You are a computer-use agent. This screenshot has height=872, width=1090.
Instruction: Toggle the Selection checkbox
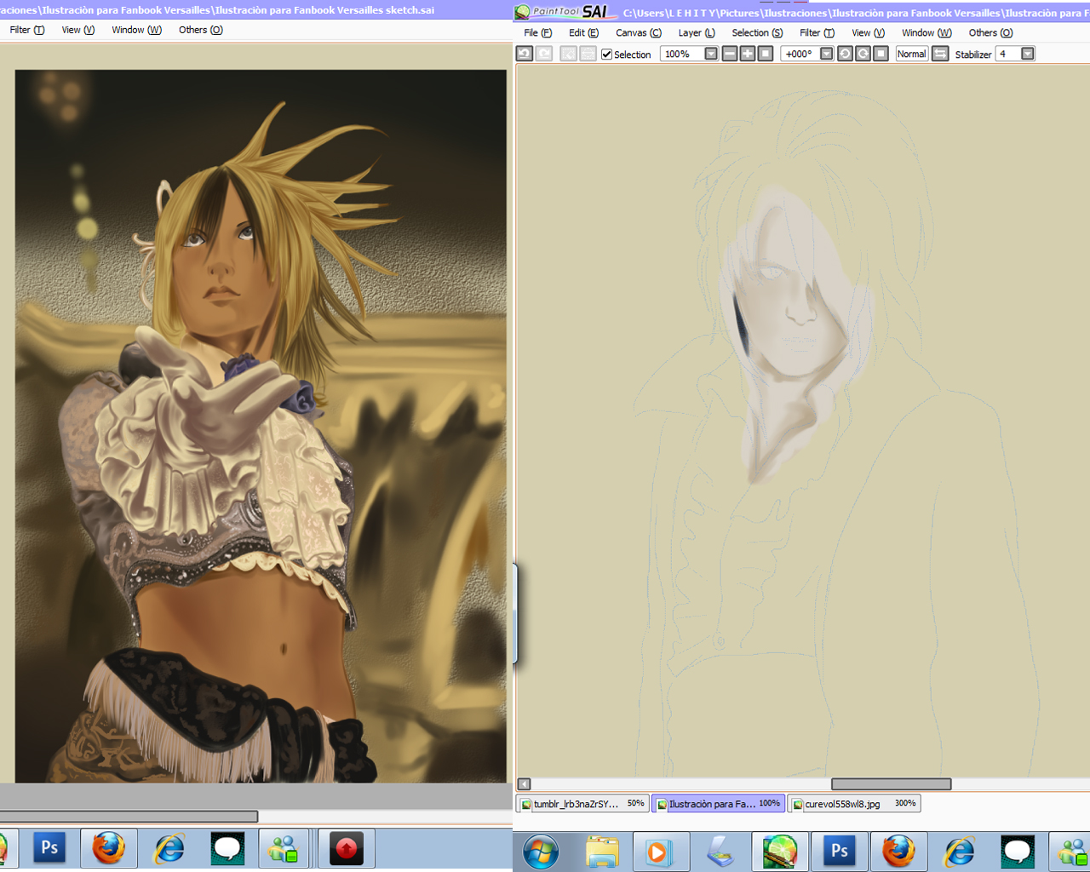(x=606, y=54)
